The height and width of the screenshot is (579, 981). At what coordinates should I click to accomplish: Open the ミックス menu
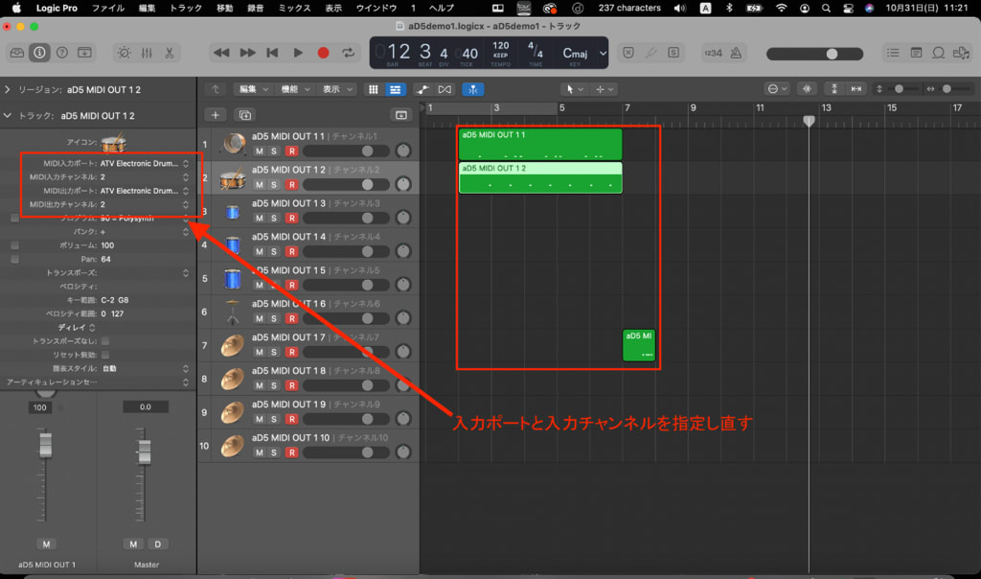pyautogui.click(x=296, y=8)
